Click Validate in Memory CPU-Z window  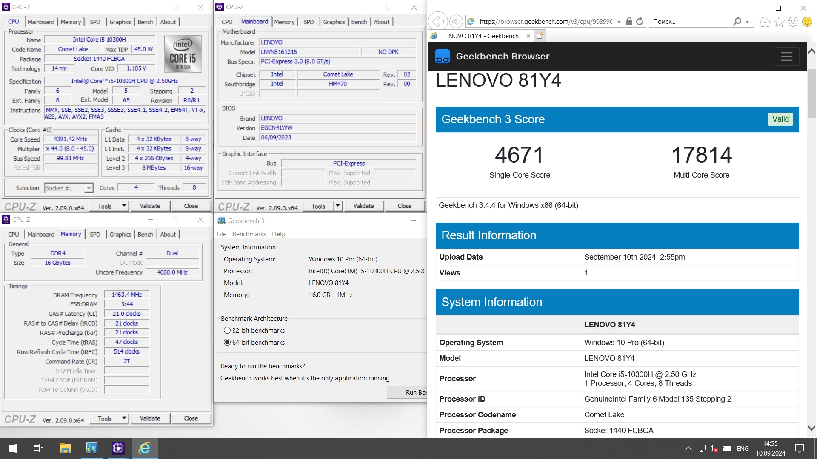150,418
